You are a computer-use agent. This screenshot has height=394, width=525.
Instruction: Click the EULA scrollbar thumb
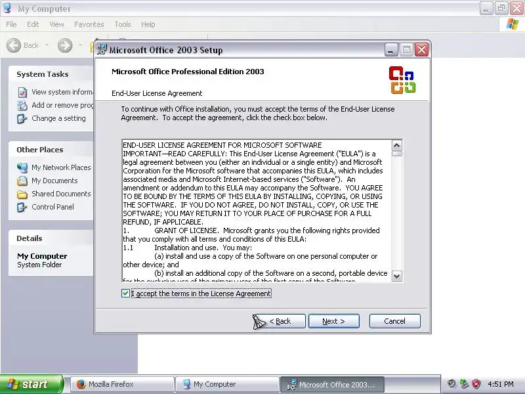[397, 154]
